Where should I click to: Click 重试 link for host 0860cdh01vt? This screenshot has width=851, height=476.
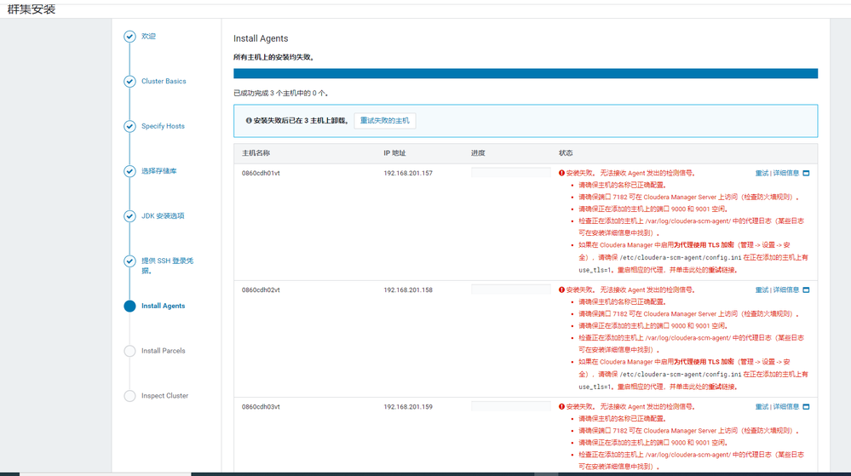click(x=762, y=173)
